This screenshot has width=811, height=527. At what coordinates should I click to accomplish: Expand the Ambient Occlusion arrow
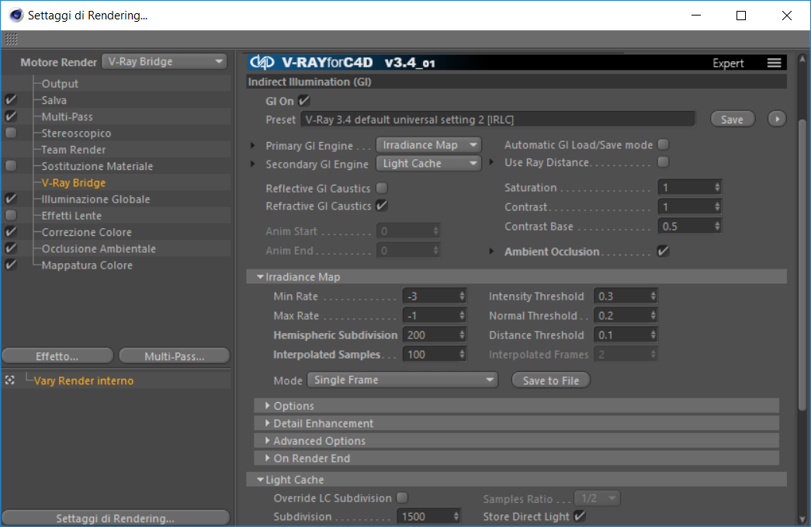(x=491, y=251)
